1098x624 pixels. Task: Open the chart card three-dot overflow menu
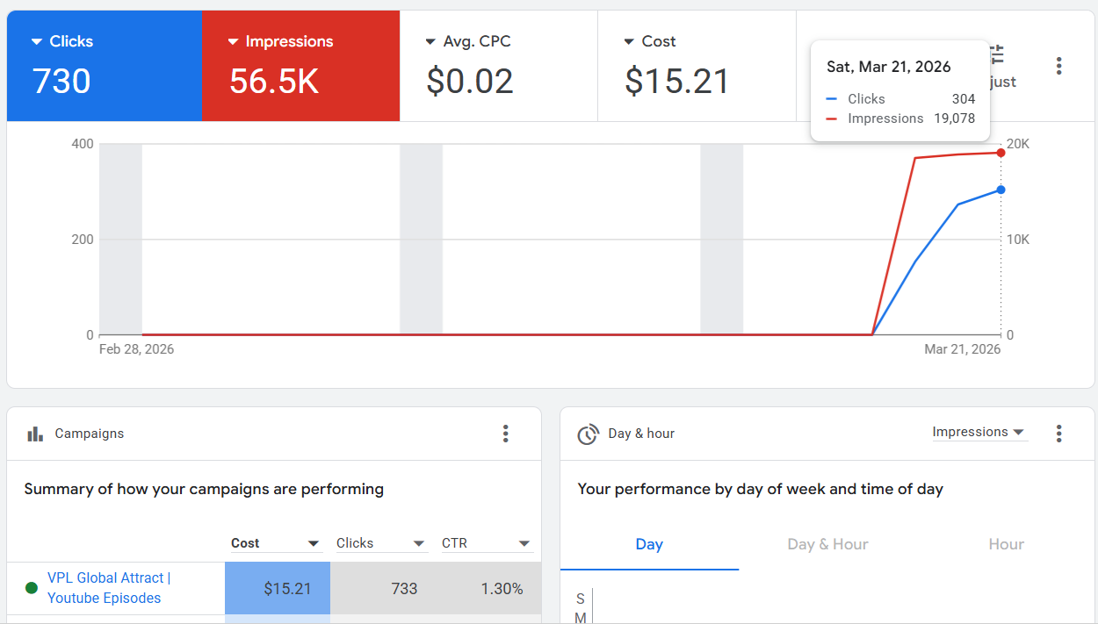pos(1058,66)
